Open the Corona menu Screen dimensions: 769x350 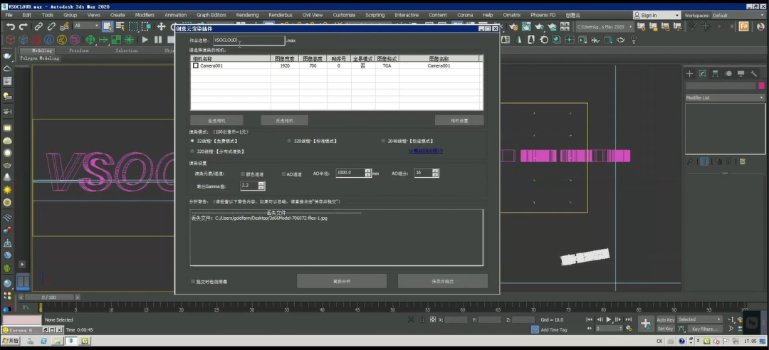[465, 15]
